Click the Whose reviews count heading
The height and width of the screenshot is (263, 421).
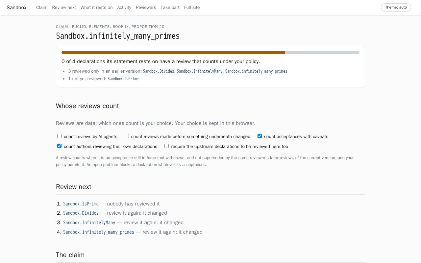87,106
